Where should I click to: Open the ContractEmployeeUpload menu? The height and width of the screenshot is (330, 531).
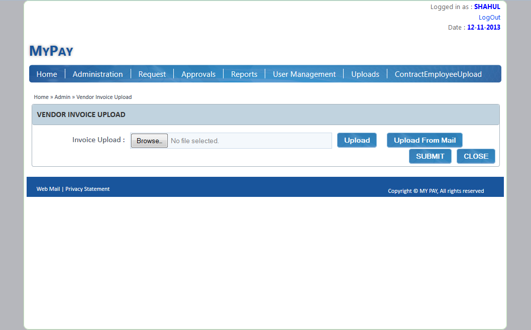coord(438,74)
